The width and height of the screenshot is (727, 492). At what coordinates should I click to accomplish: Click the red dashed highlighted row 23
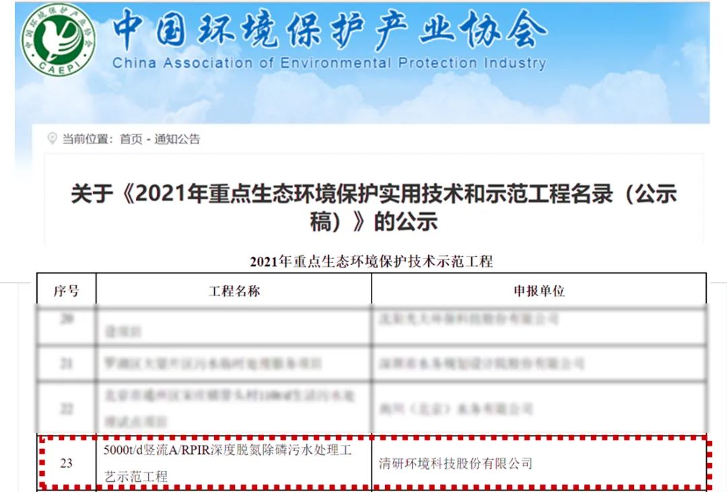[x=367, y=463]
